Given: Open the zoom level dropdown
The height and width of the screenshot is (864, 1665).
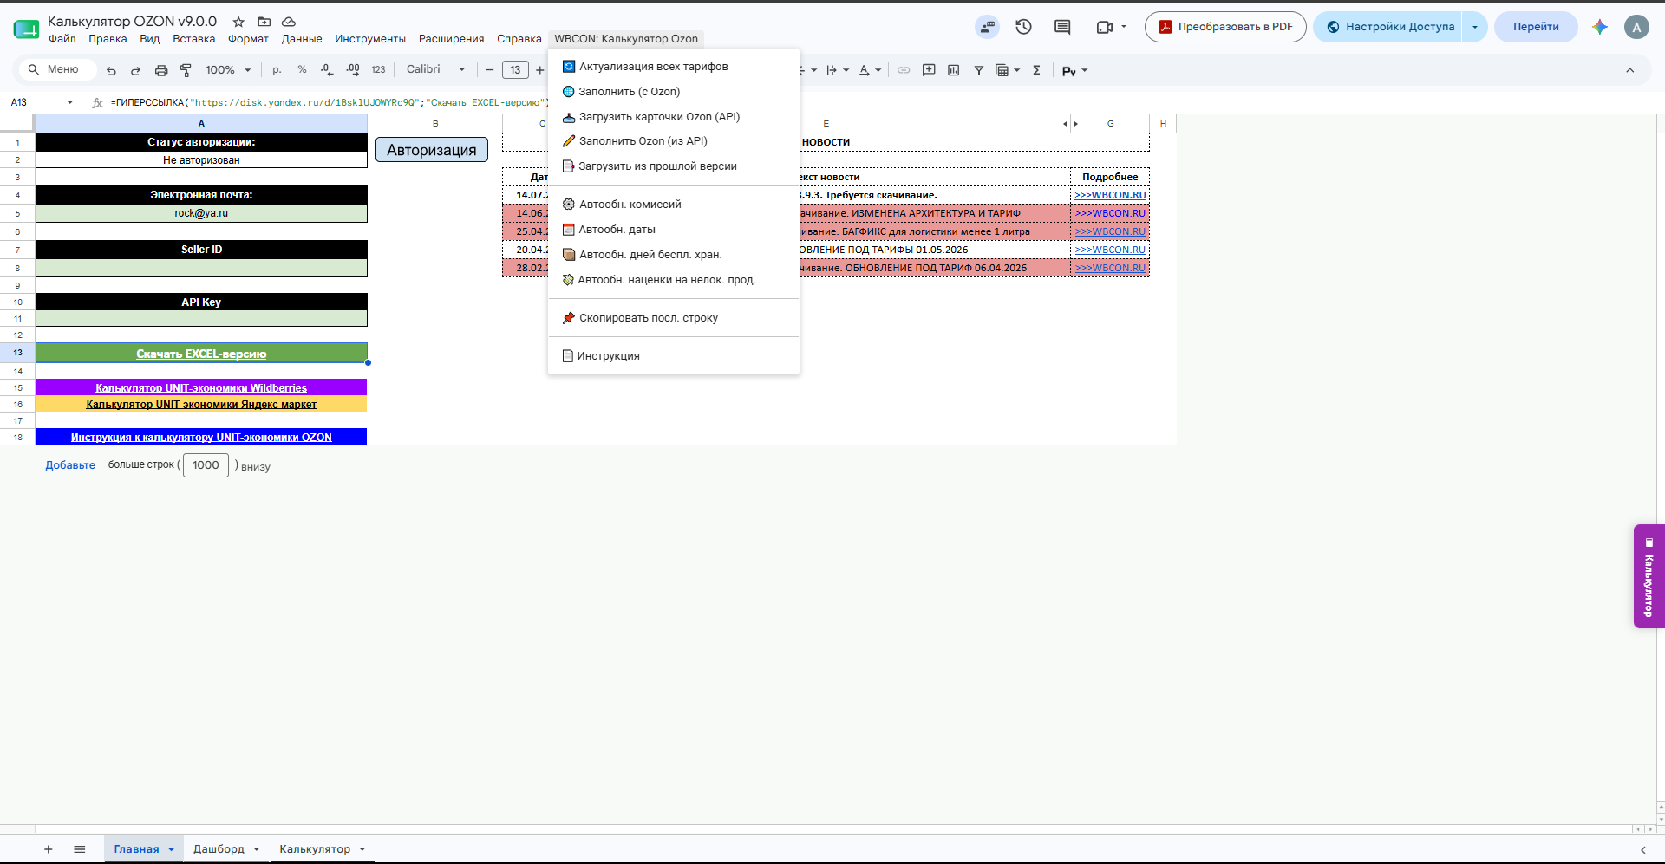Looking at the screenshot, I should [228, 70].
